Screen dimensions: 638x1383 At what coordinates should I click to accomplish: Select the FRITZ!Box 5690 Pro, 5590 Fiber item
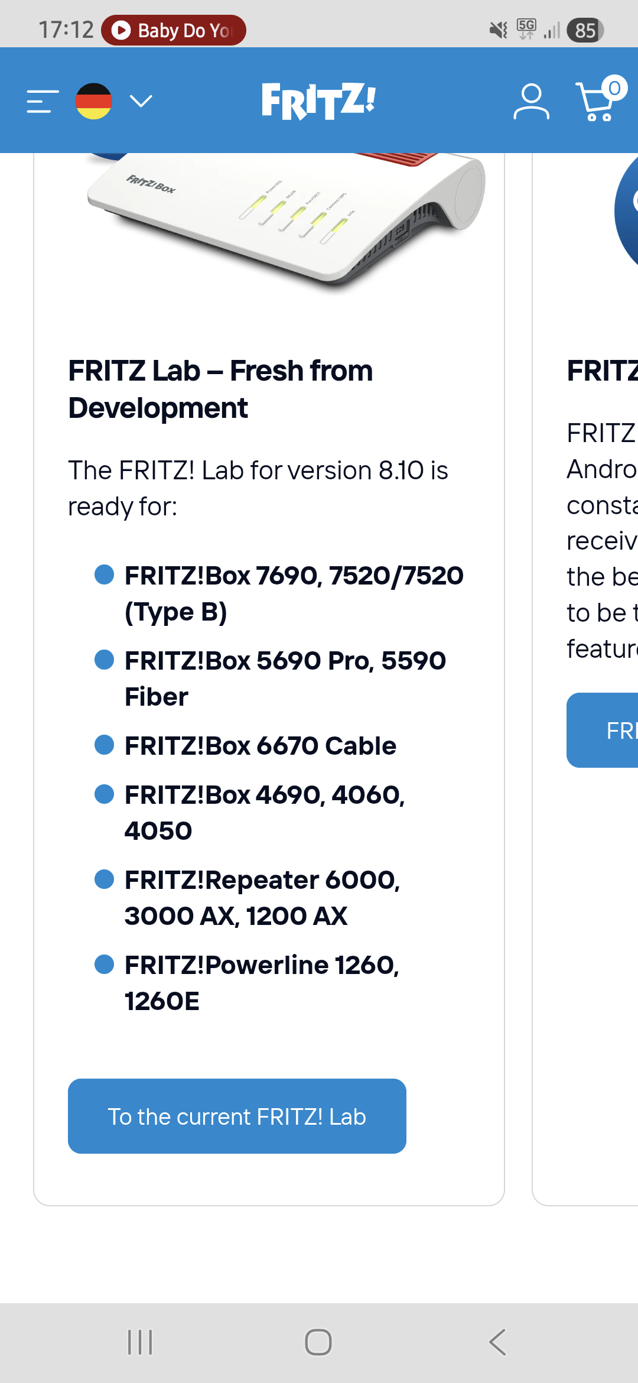[285, 678]
